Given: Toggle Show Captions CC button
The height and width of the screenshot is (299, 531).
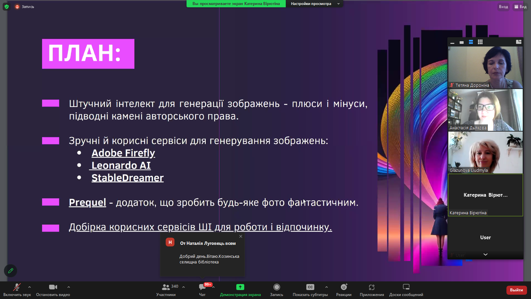Looking at the screenshot, I should point(310,287).
